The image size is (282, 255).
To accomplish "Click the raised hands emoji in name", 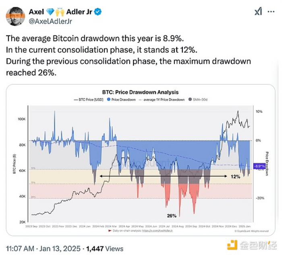I will coord(60,12).
